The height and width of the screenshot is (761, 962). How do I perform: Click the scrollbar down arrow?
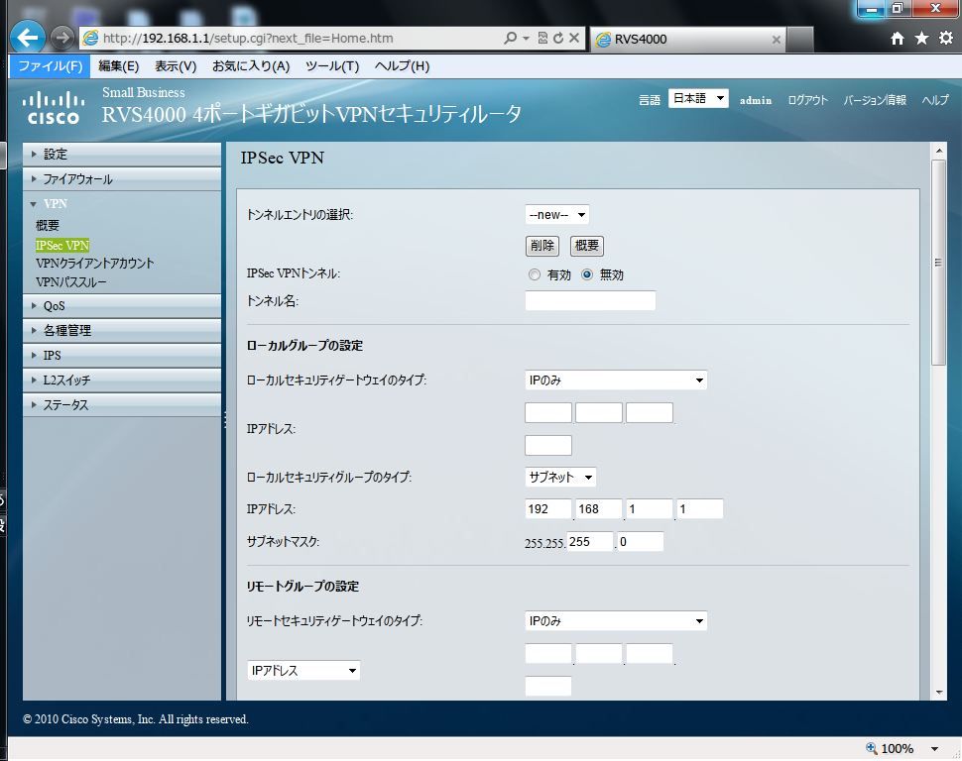938,693
